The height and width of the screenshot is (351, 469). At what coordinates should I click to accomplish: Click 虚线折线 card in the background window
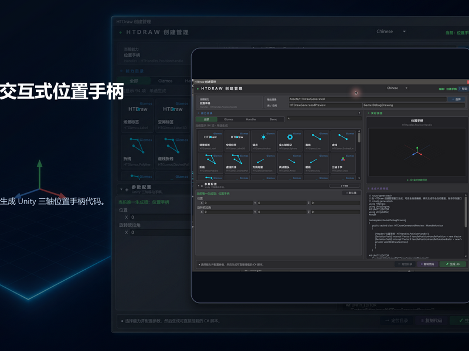[173, 152]
